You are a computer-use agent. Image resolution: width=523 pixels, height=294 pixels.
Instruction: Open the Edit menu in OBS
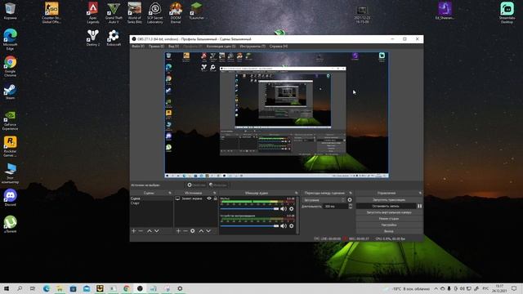156,47
